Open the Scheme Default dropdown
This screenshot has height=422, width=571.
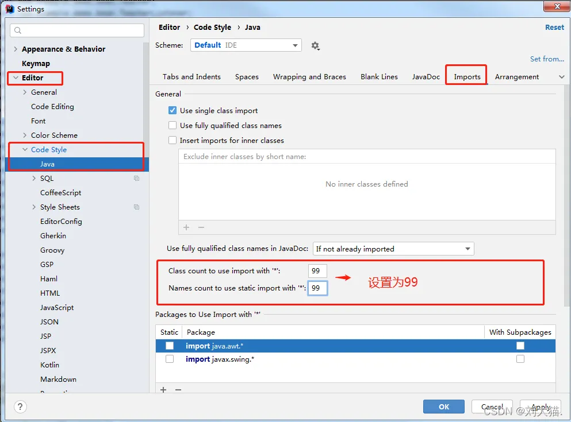point(246,45)
